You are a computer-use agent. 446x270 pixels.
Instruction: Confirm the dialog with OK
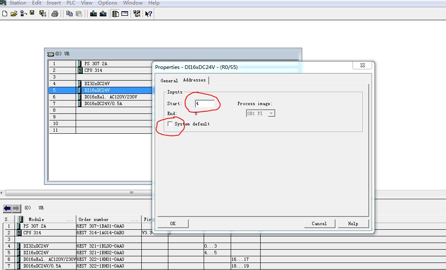click(x=173, y=223)
